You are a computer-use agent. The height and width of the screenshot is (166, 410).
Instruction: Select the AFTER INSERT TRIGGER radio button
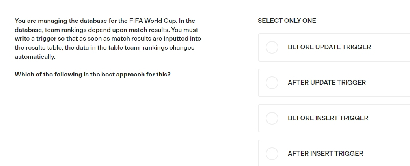272,154
